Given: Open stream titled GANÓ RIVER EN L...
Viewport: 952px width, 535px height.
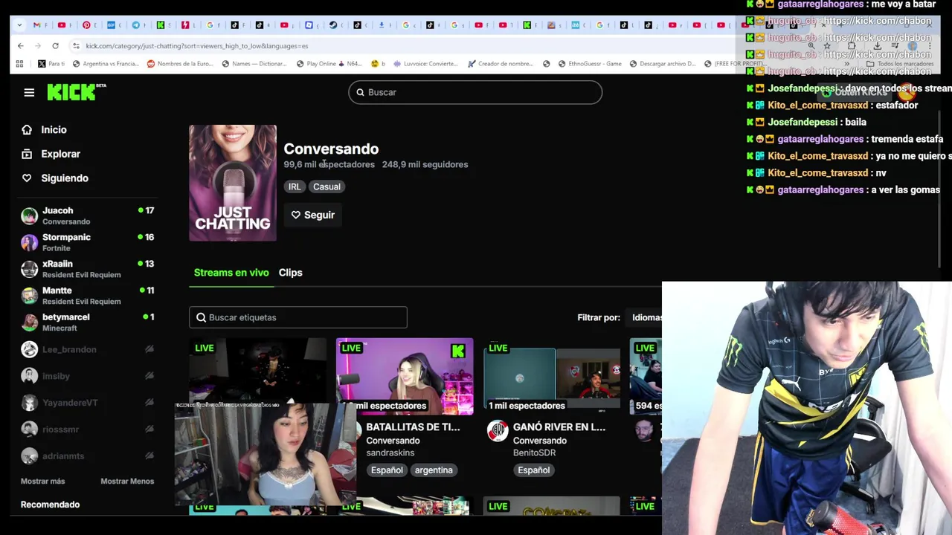Looking at the screenshot, I should [x=559, y=427].
